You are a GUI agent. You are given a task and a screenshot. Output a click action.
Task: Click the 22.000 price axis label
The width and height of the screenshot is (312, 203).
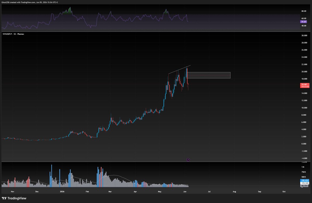pos(304,64)
